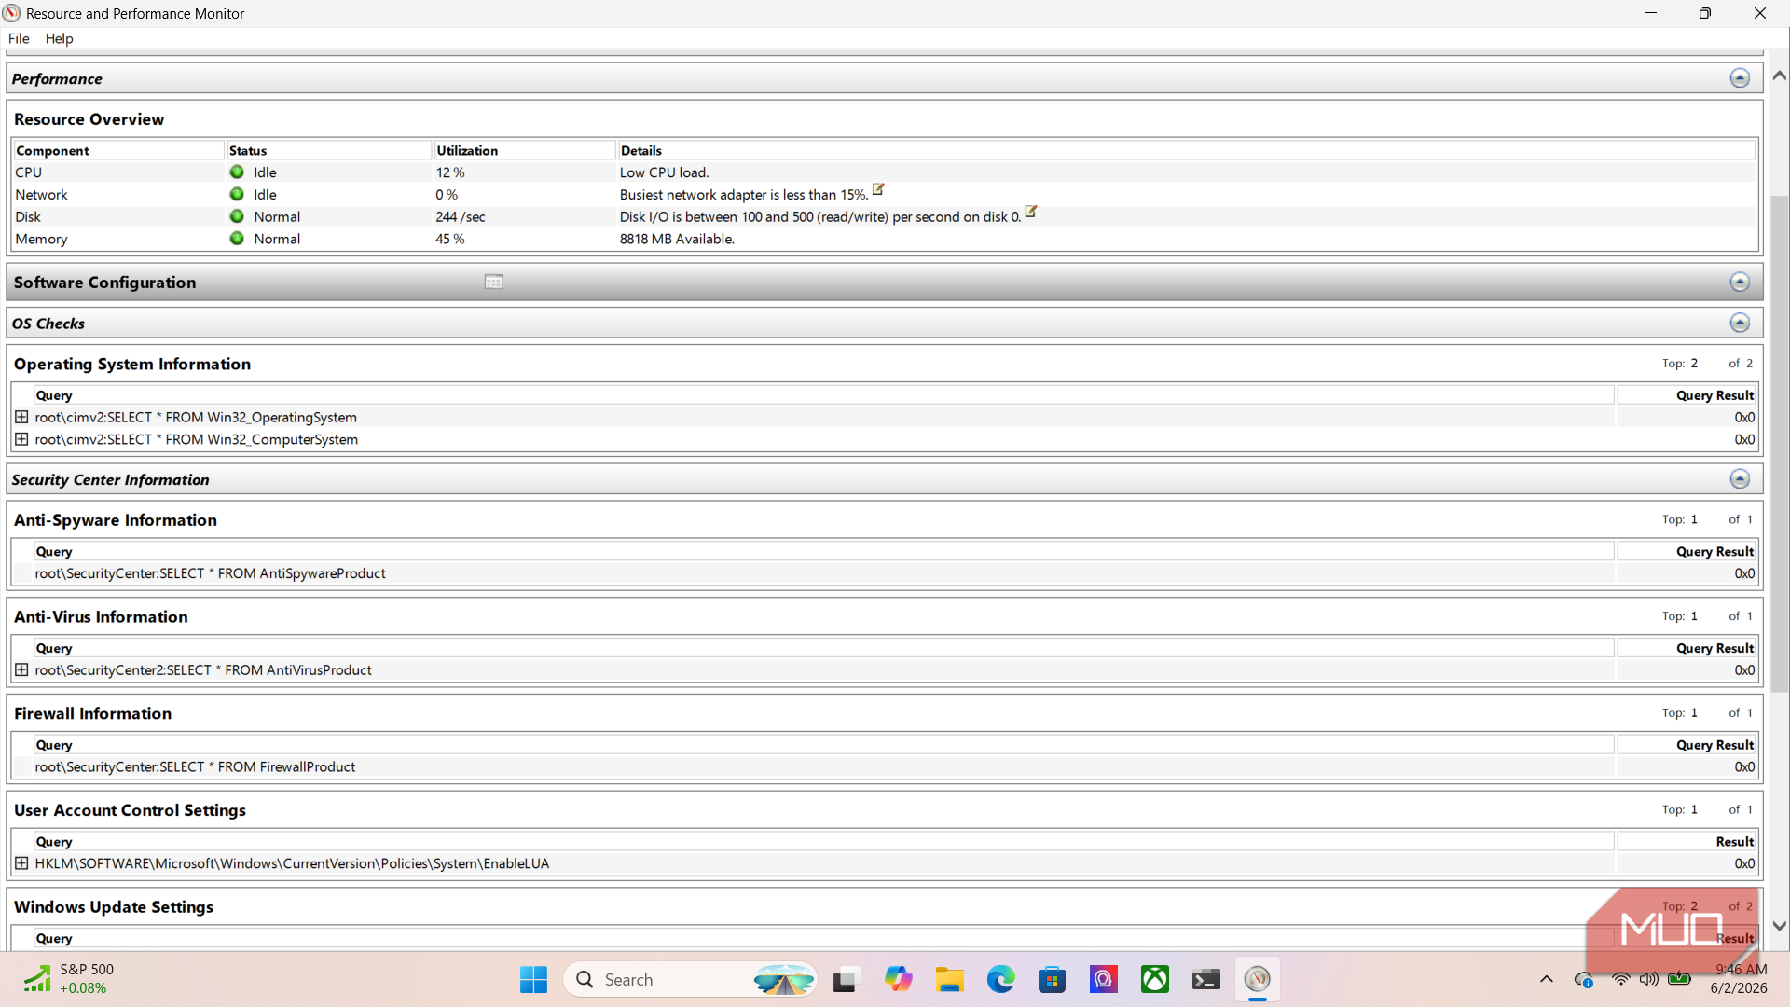
Task: Collapse the Software Configuration section
Action: [1740, 282]
